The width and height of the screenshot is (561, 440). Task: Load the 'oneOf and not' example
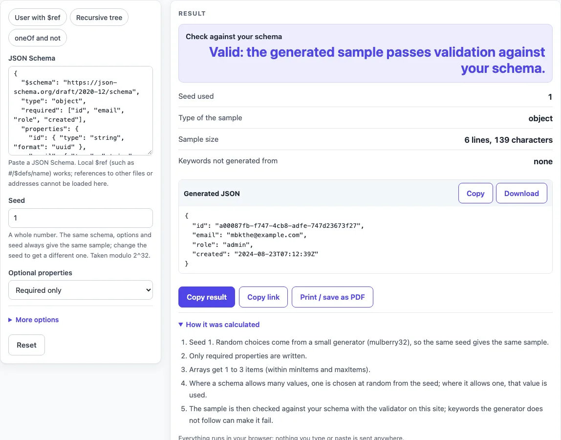38,38
